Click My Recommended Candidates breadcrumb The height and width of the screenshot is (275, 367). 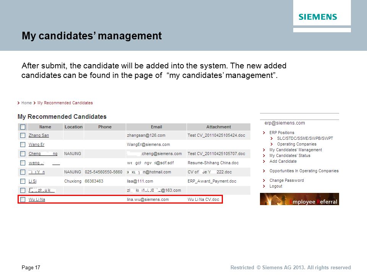point(65,103)
